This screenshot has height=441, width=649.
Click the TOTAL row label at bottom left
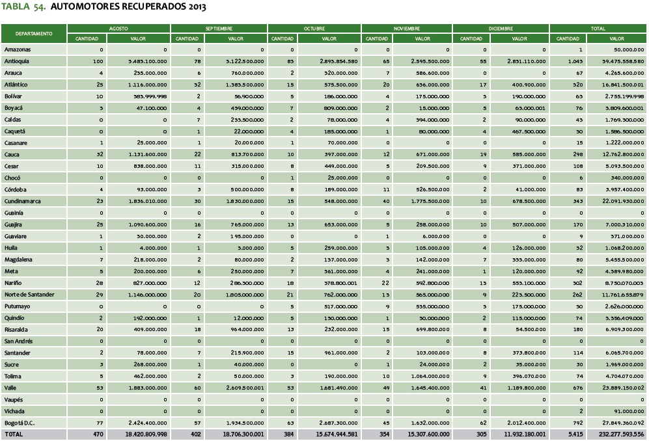[x=14, y=434]
